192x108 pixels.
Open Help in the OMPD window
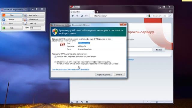pyautogui.click(x=12, y=28)
